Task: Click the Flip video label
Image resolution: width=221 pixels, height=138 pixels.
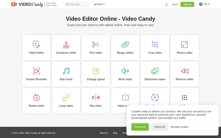Action: pyautogui.click(x=96, y=106)
